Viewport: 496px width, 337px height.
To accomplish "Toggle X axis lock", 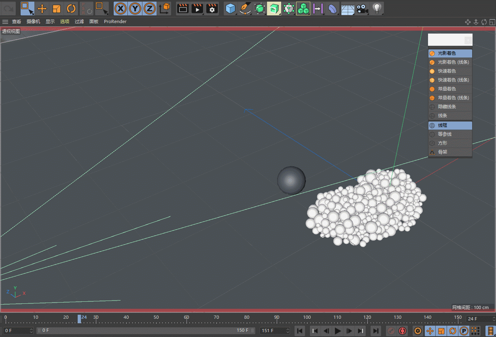I will point(121,8).
